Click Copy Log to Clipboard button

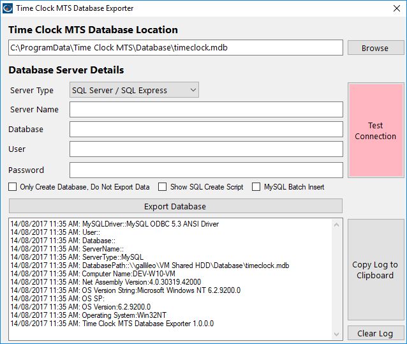coord(376,270)
